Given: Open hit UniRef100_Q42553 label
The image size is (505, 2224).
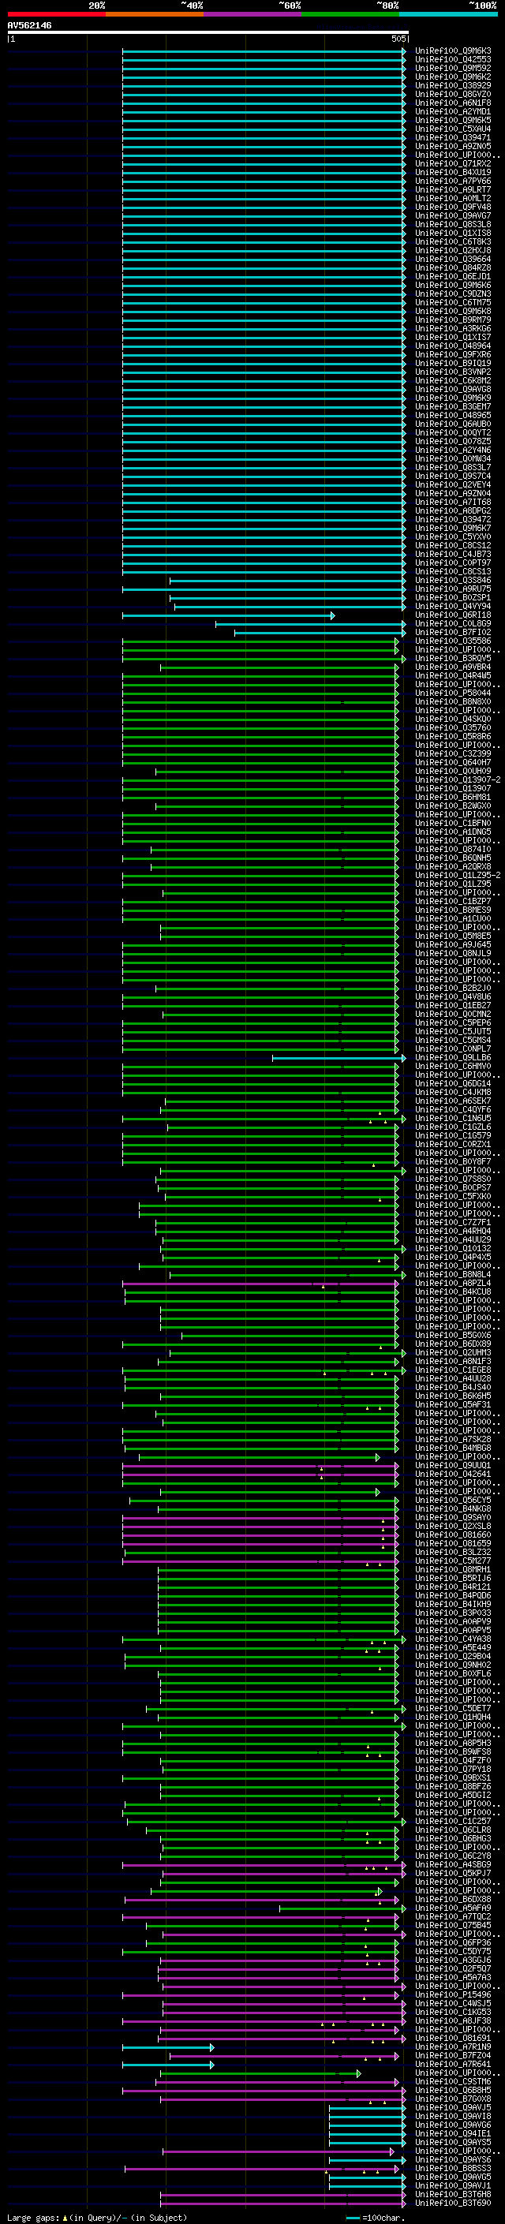Looking at the screenshot, I should click(452, 60).
